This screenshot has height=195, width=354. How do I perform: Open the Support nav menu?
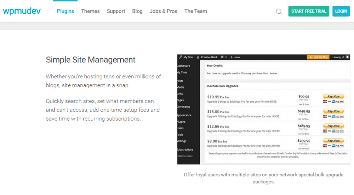pyautogui.click(x=116, y=11)
